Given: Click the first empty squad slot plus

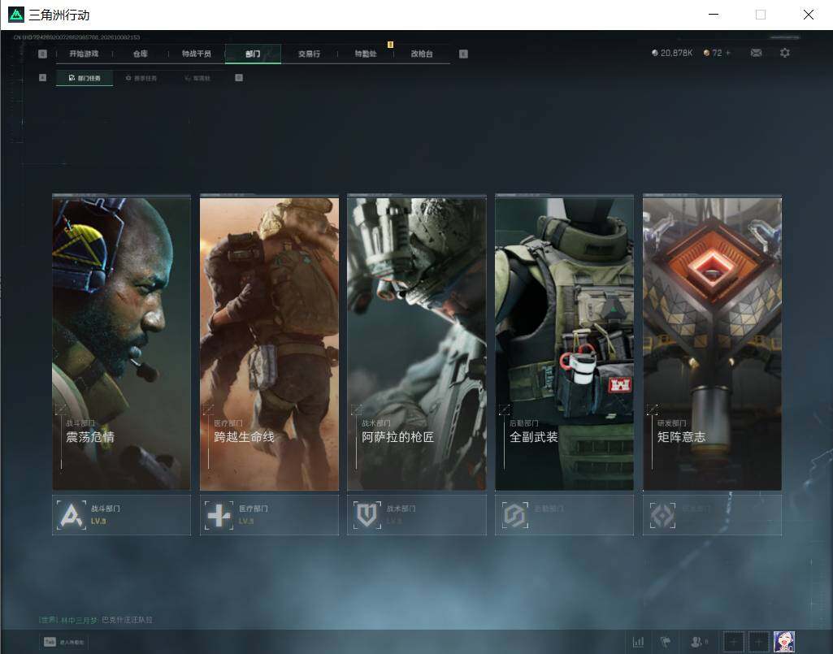Looking at the screenshot, I should (733, 642).
